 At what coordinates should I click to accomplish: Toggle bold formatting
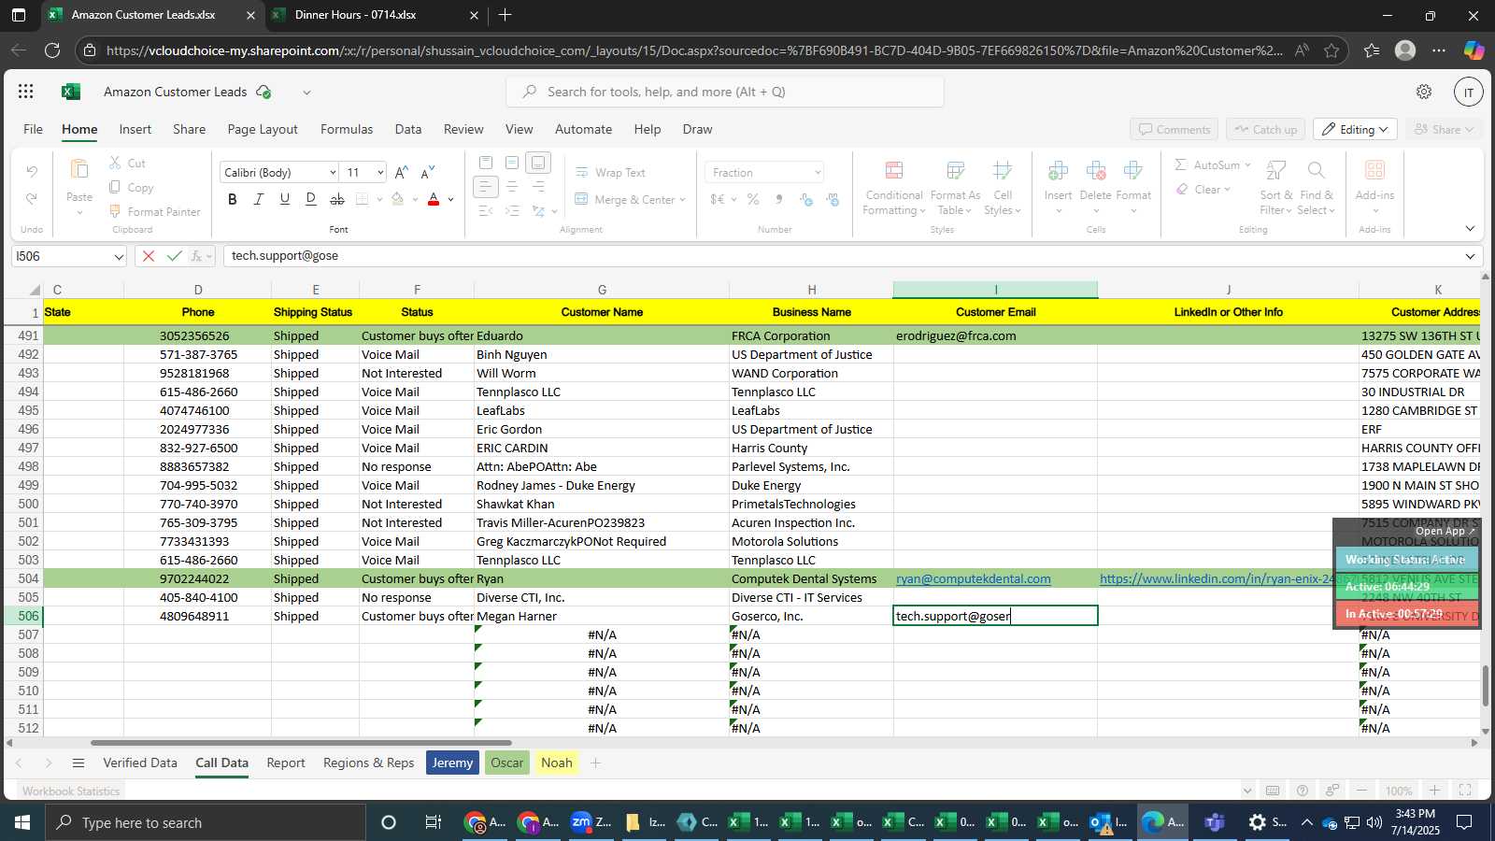tap(233, 199)
